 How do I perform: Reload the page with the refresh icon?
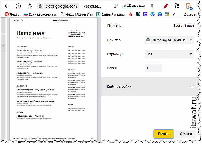tap(29, 6)
